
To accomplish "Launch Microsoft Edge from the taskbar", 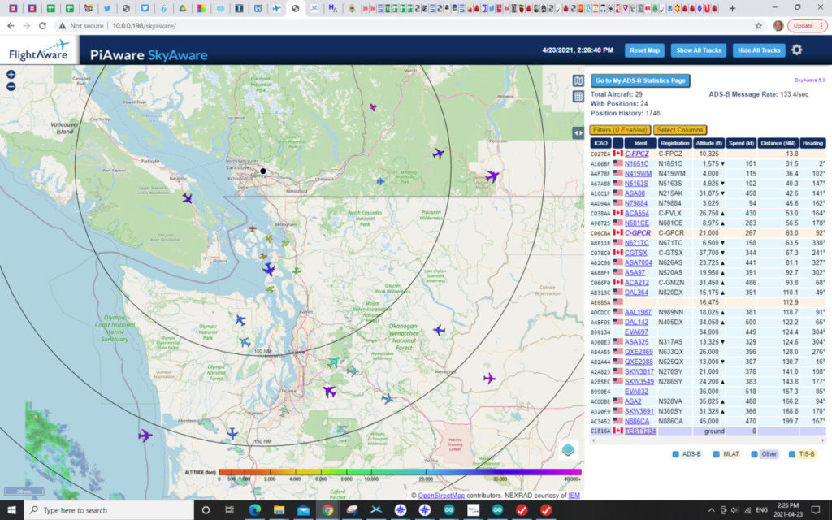I will (254, 510).
